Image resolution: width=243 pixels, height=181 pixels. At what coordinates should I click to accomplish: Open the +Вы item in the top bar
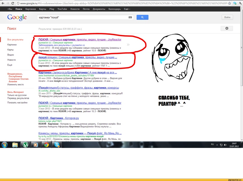[x=10, y=9]
